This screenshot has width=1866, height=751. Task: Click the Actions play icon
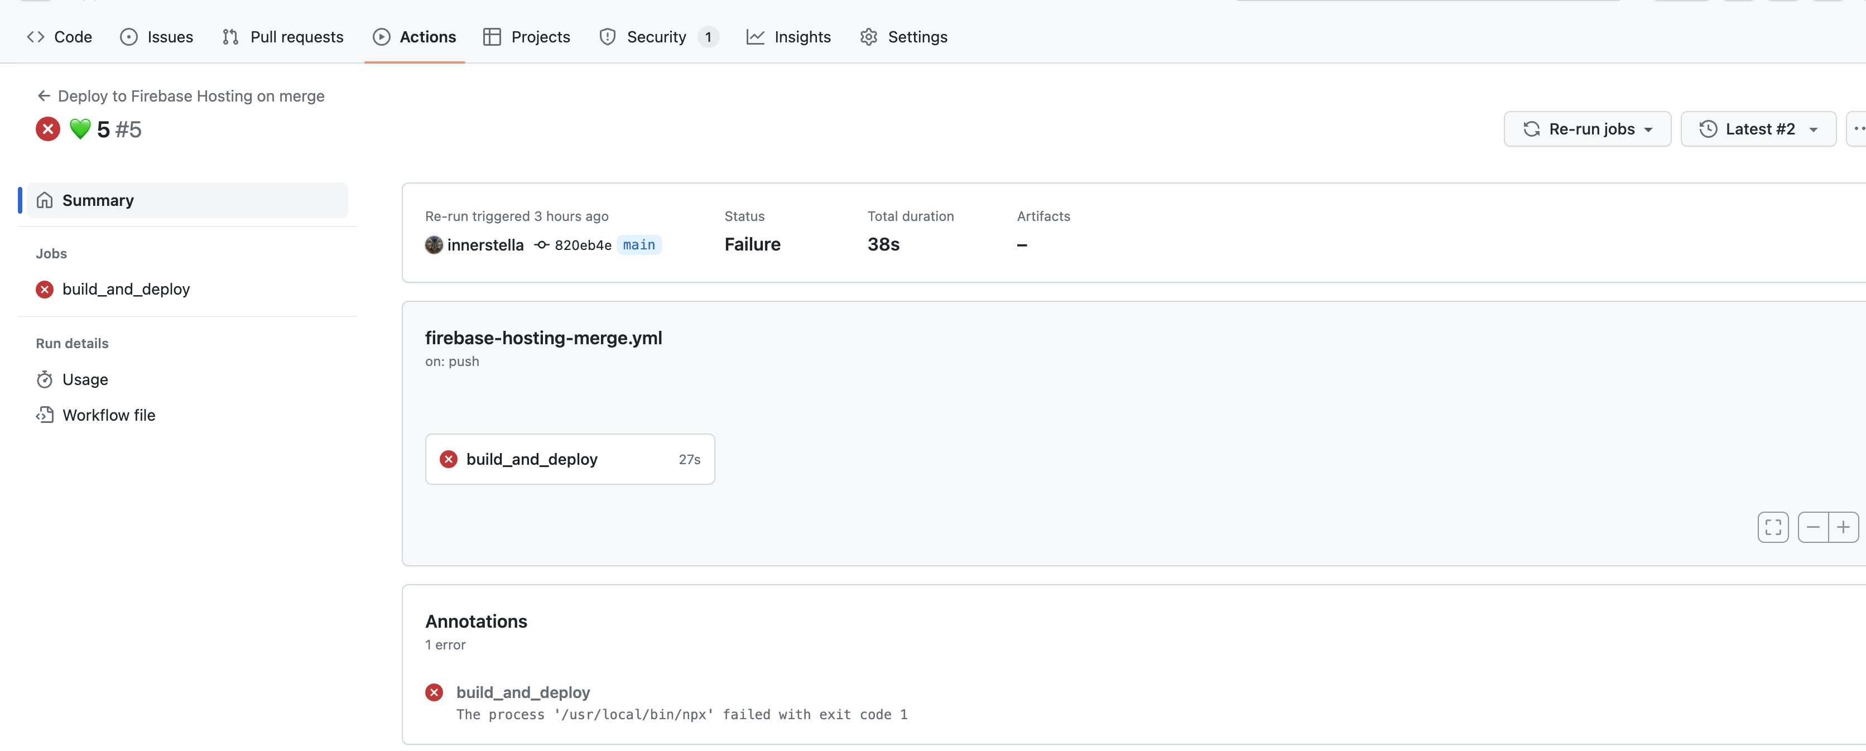[x=381, y=37]
